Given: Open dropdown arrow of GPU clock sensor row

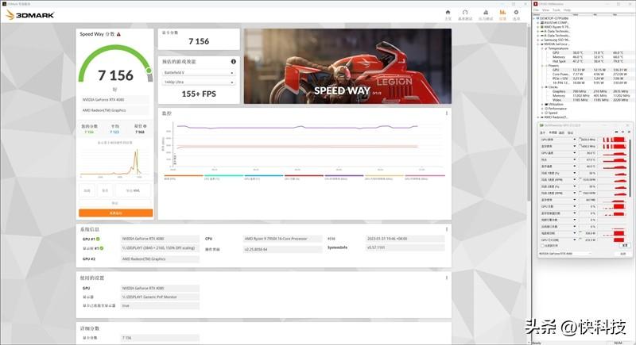Looking at the screenshot, I should 574,140.
